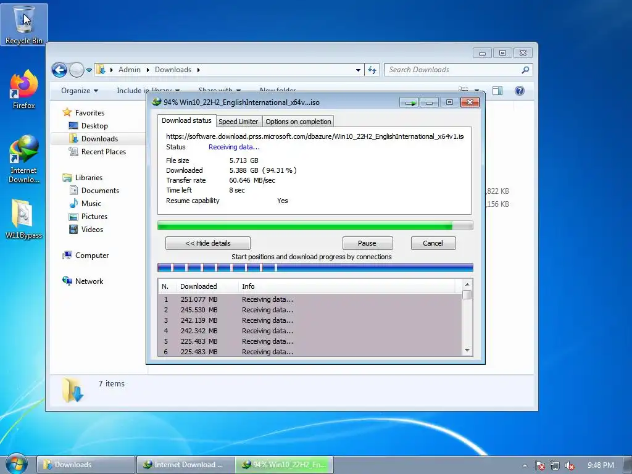Open the Music library
Image resolution: width=632 pixels, height=474 pixels.
[91, 204]
